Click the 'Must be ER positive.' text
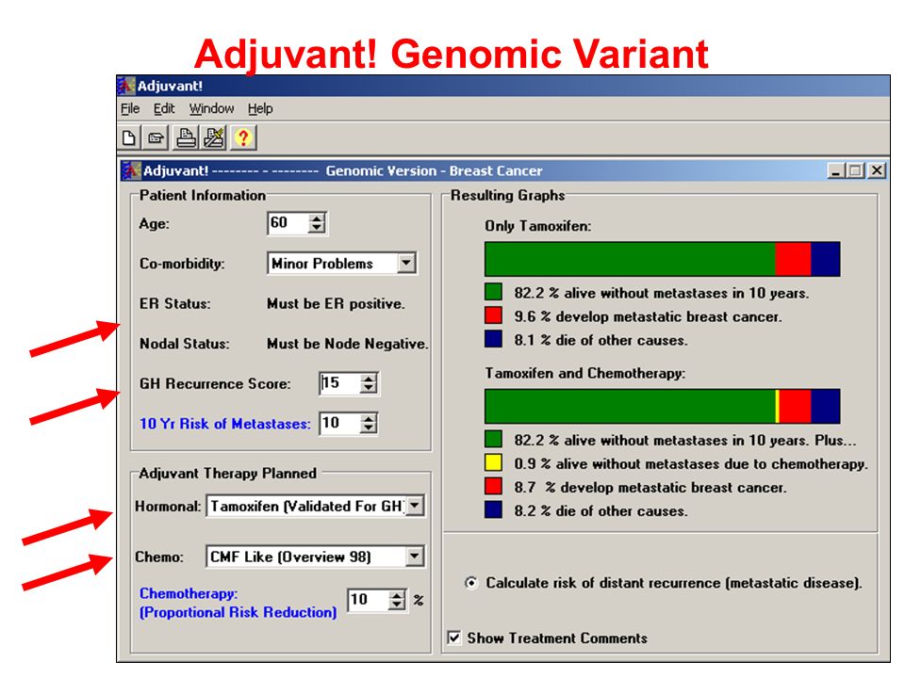The height and width of the screenshot is (678, 905). tap(336, 304)
